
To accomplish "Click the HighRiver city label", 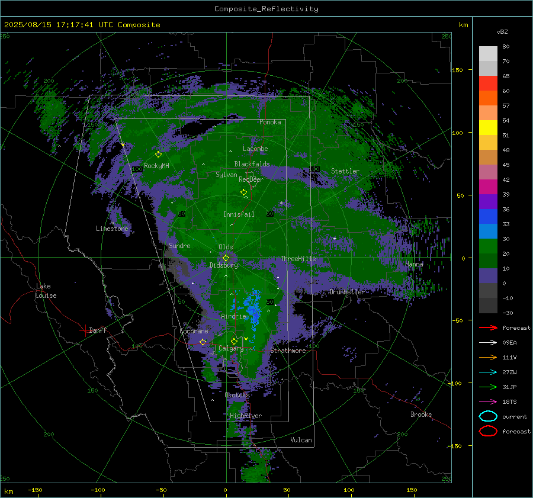I will (246, 416).
